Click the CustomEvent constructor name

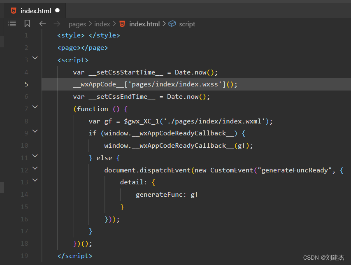pos(232,170)
